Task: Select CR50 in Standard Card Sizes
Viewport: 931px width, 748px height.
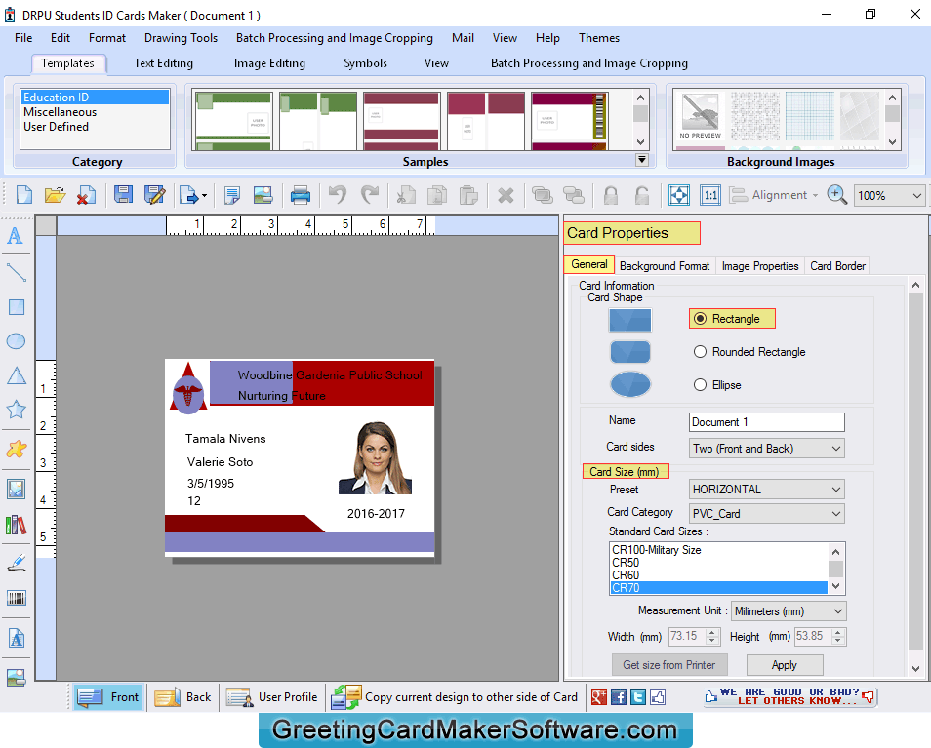Action: (626, 563)
